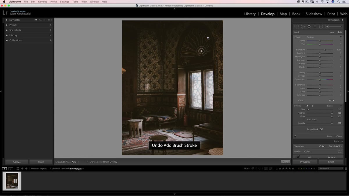Collapse the top module picker arrow
The width and height of the screenshot is (349, 196).
(x=174, y=9)
